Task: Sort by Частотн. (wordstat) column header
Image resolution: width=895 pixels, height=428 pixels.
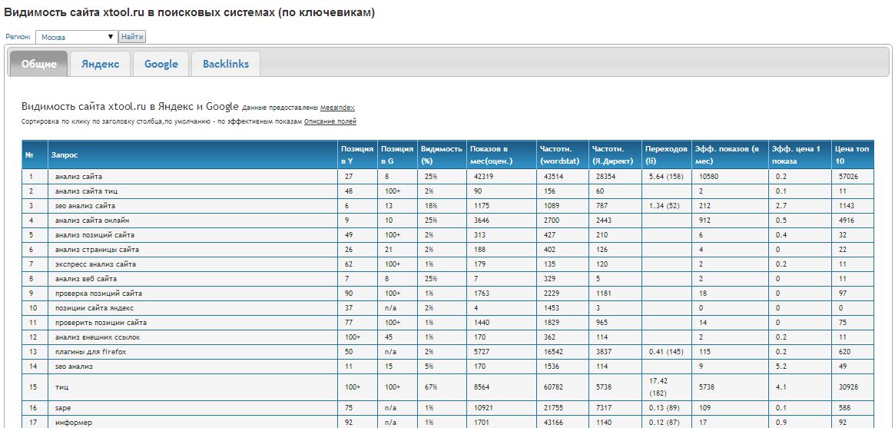Action: pos(560,154)
